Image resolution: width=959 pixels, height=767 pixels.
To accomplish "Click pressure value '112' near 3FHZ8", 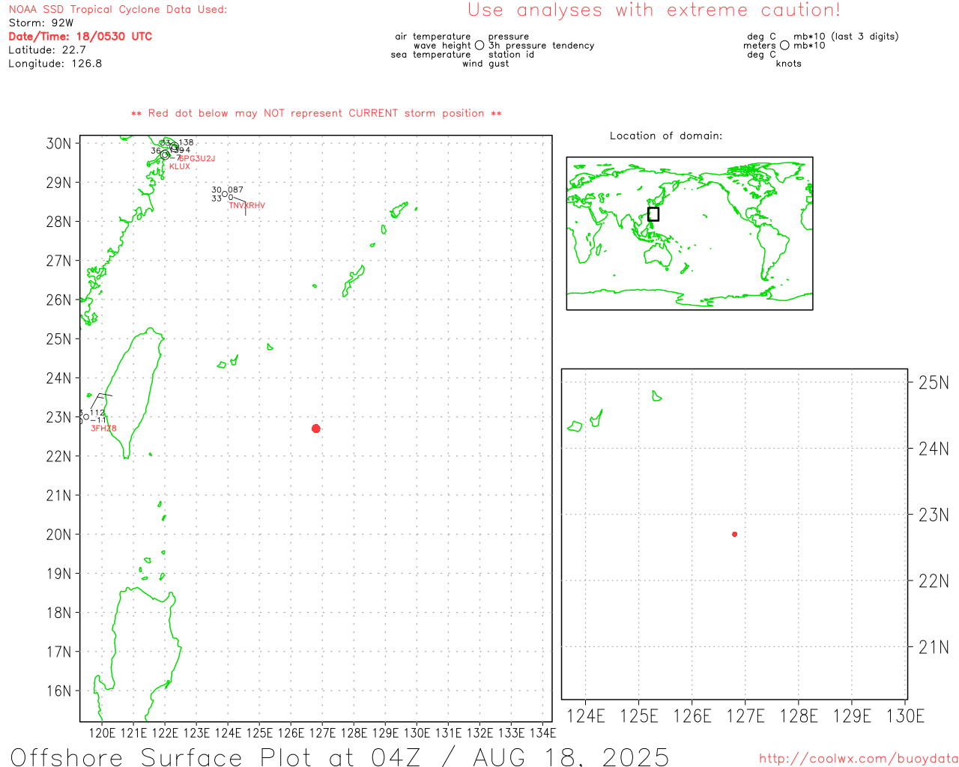I will [x=97, y=413].
